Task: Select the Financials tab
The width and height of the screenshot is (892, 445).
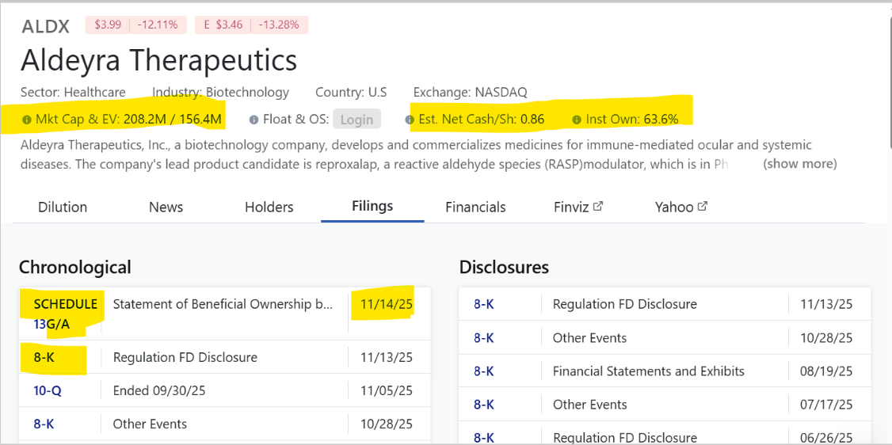Action: (x=475, y=207)
